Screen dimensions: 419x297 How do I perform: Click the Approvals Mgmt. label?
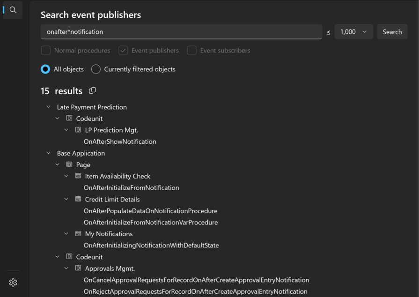110,268
